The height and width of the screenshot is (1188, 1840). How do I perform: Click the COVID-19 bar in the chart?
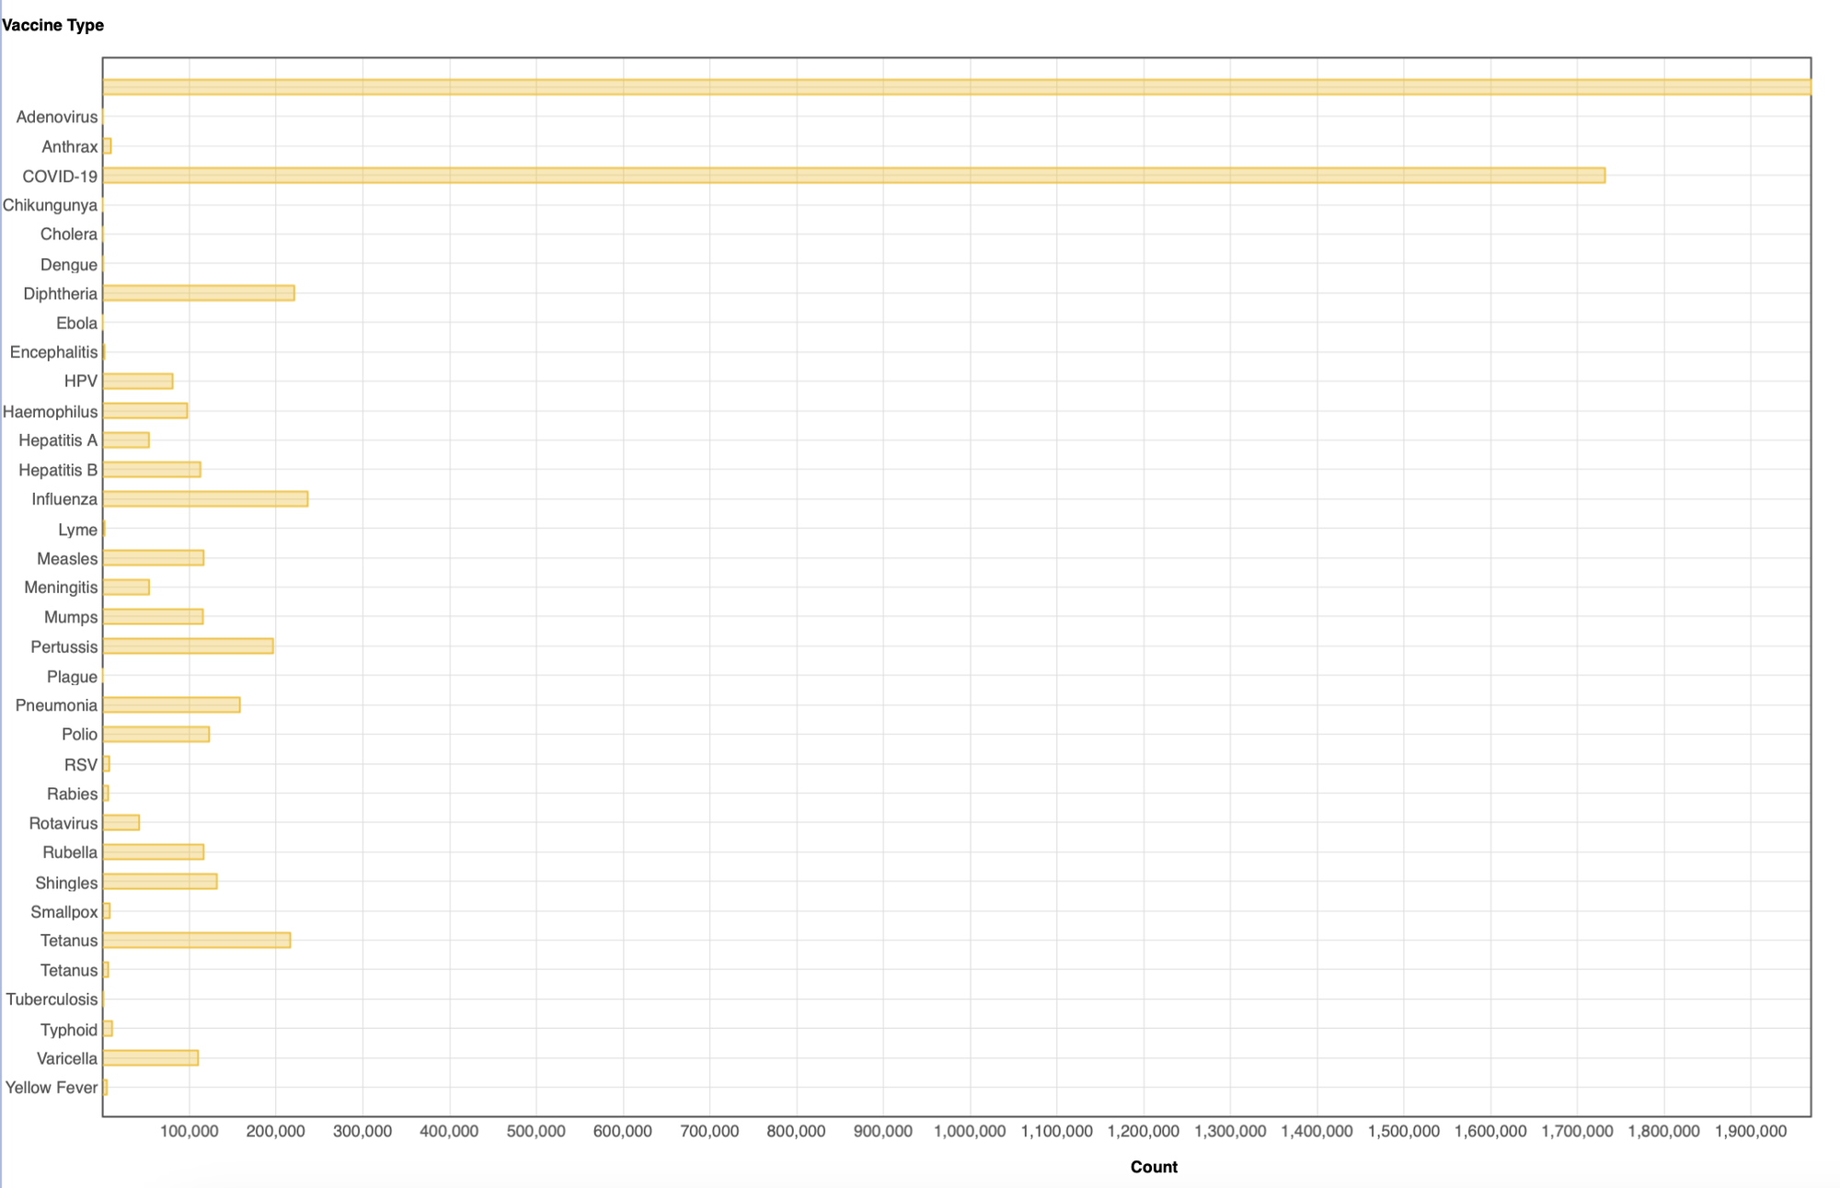[854, 176]
